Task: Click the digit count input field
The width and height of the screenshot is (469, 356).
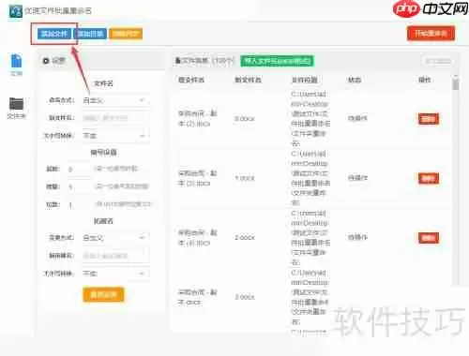Action: (x=78, y=205)
